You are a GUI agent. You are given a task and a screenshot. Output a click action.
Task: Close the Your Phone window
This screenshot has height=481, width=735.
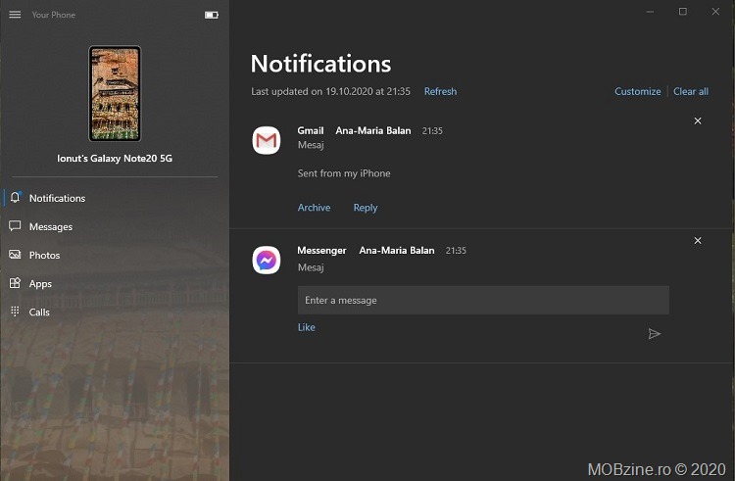coord(715,12)
